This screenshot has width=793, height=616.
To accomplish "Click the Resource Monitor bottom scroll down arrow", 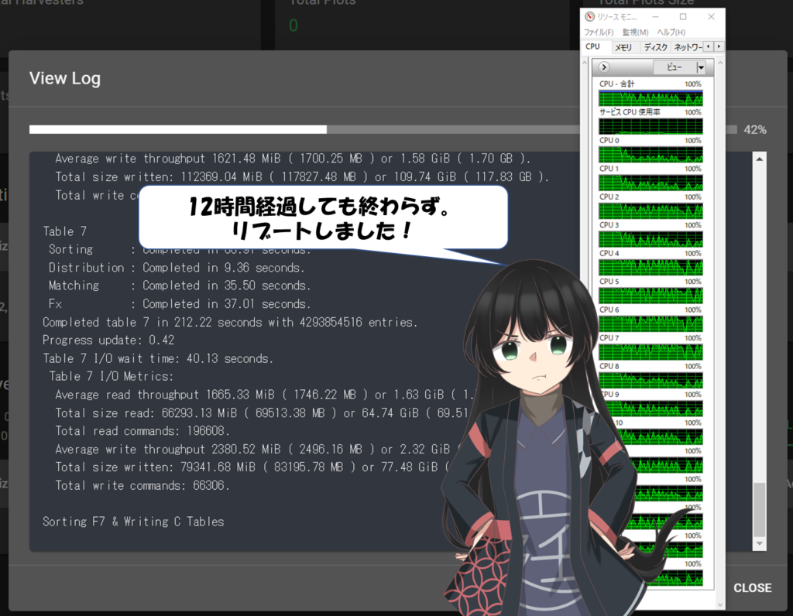I will [x=720, y=604].
